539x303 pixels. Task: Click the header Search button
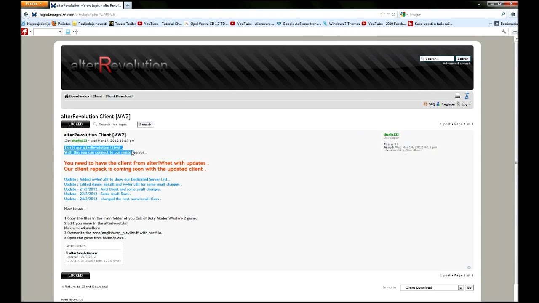click(463, 58)
